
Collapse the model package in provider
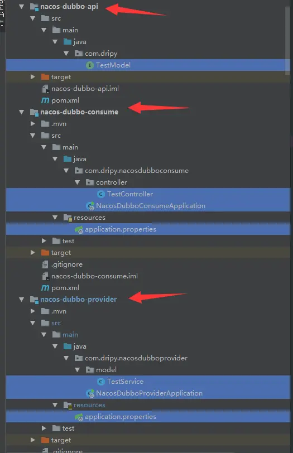[77, 370]
